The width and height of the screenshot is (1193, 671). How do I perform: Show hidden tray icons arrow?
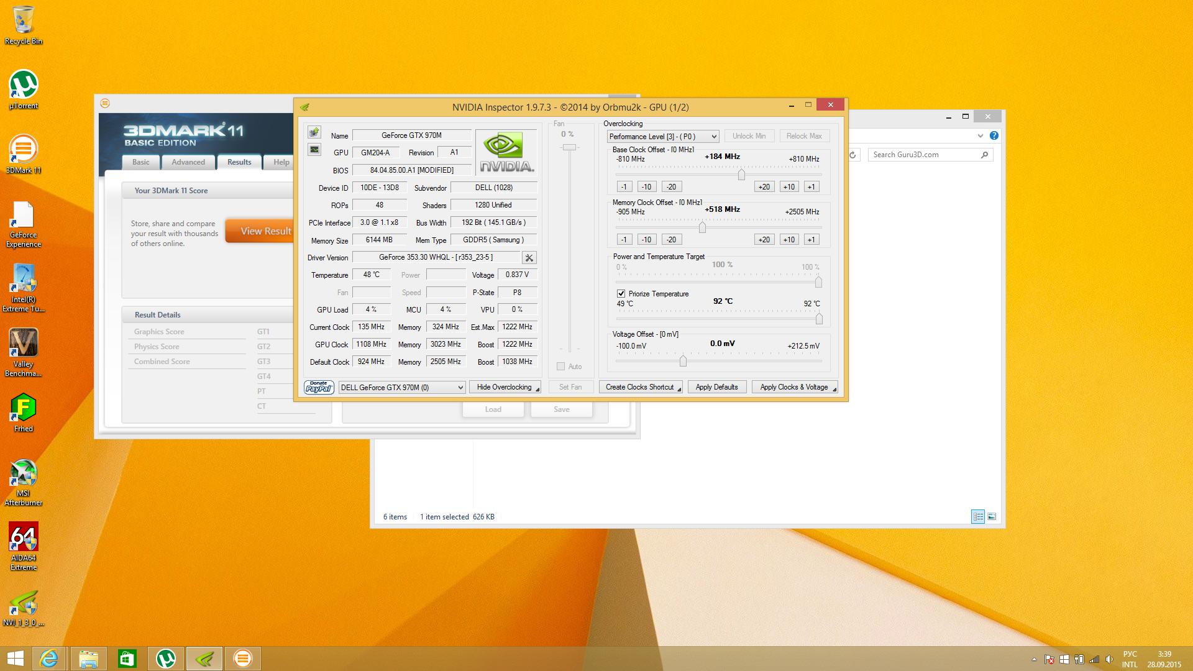point(1034,659)
